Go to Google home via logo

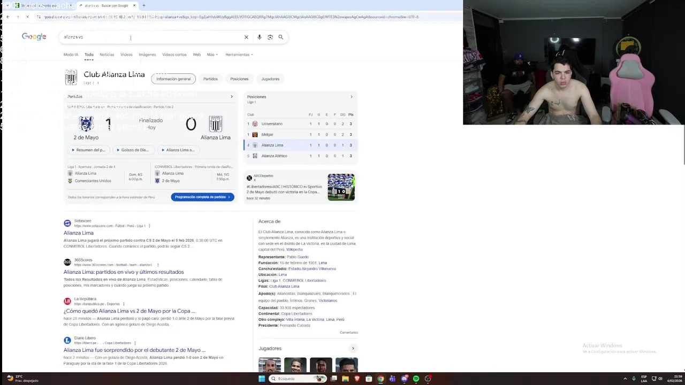click(x=34, y=36)
